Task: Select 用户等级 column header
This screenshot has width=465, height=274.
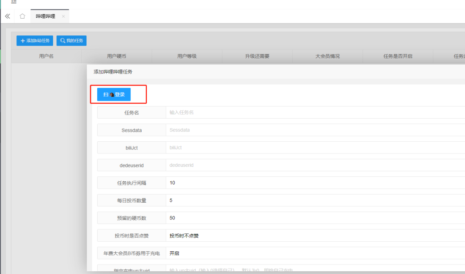Action: point(187,56)
